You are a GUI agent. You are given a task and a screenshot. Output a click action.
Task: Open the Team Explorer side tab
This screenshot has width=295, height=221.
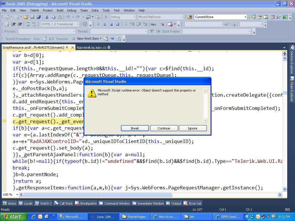[x=292, y=89]
